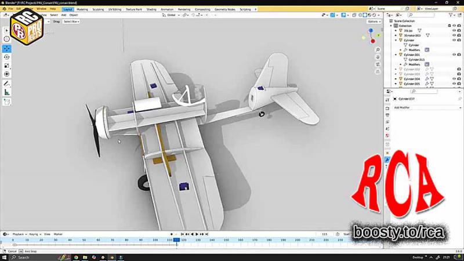Toggle visibility of Cylinder.004 object
Screen dimensions: 464x261
coord(454,79)
